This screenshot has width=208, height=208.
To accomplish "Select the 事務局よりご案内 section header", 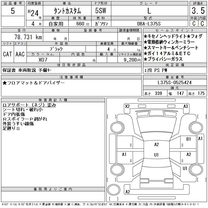I will [x=53, y=189].
